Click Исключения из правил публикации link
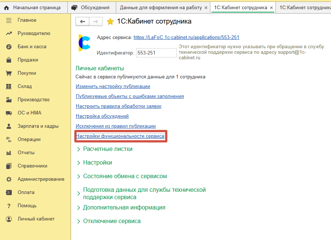The height and width of the screenshot is (240, 331). point(116,126)
